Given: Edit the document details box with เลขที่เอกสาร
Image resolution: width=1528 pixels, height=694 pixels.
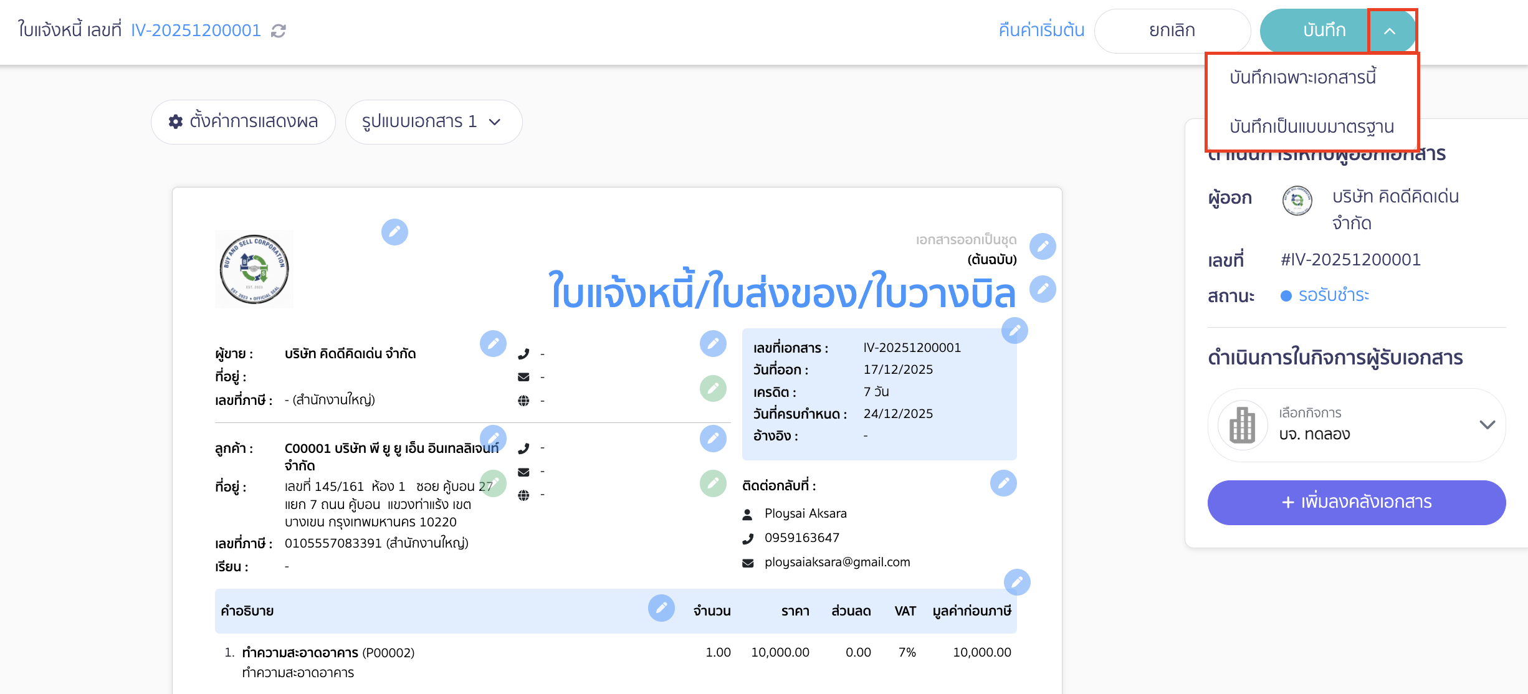Looking at the screenshot, I should click(1015, 331).
